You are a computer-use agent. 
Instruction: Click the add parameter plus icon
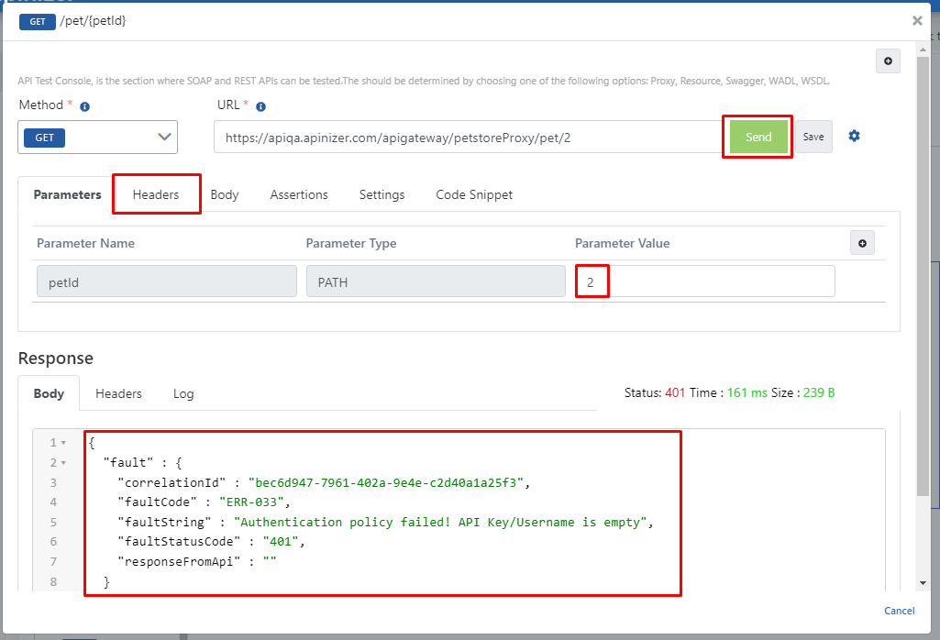click(x=862, y=243)
